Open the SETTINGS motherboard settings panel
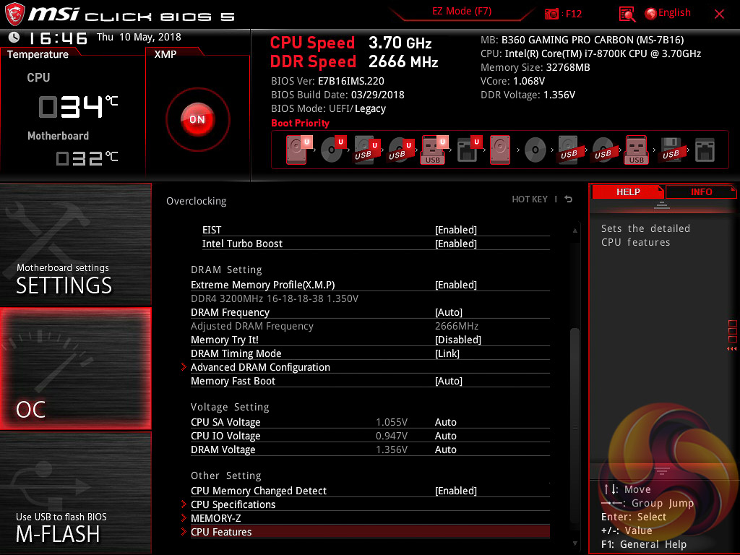This screenshot has width=740, height=555. (x=75, y=244)
